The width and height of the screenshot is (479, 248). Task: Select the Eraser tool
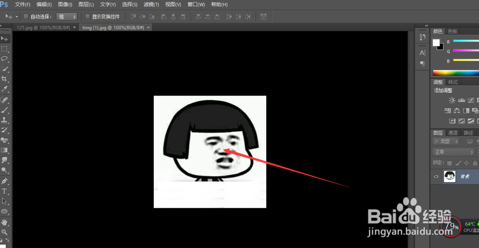(4, 140)
